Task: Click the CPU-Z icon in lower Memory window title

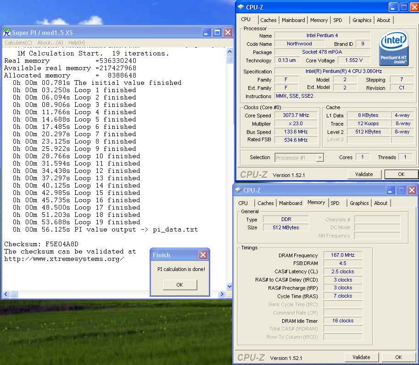Action: pos(238,190)
